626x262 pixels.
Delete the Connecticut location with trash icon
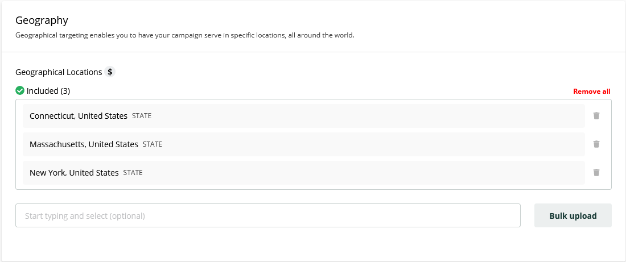pyautogui.click(x=596, y=116)
